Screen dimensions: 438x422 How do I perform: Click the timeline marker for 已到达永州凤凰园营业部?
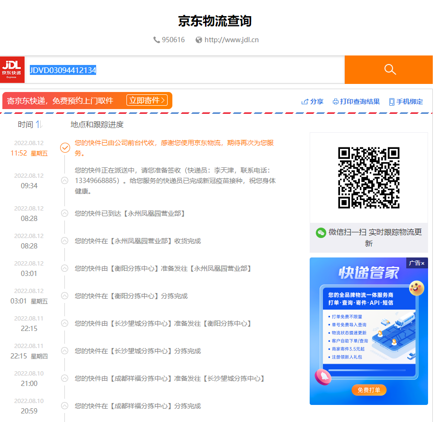64,213
